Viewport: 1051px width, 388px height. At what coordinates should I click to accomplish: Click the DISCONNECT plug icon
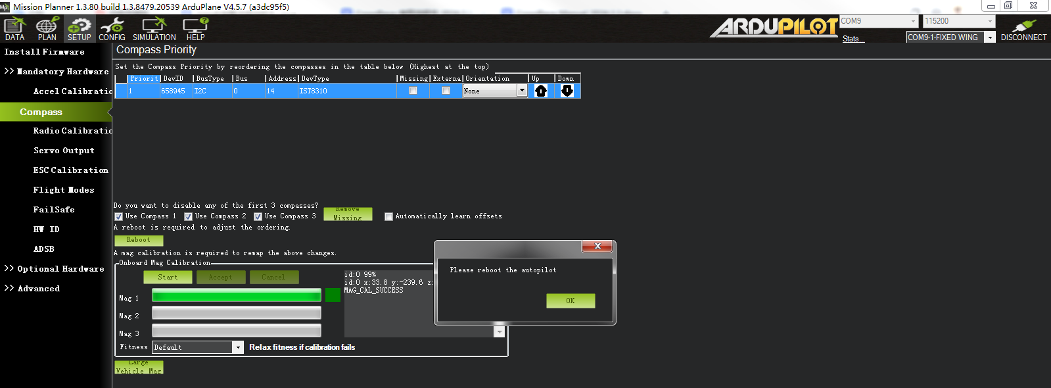coord(1023,30)
